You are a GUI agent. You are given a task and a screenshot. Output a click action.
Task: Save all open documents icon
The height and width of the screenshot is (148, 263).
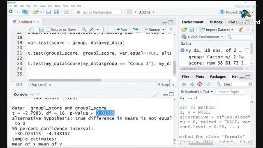(56, 12)
